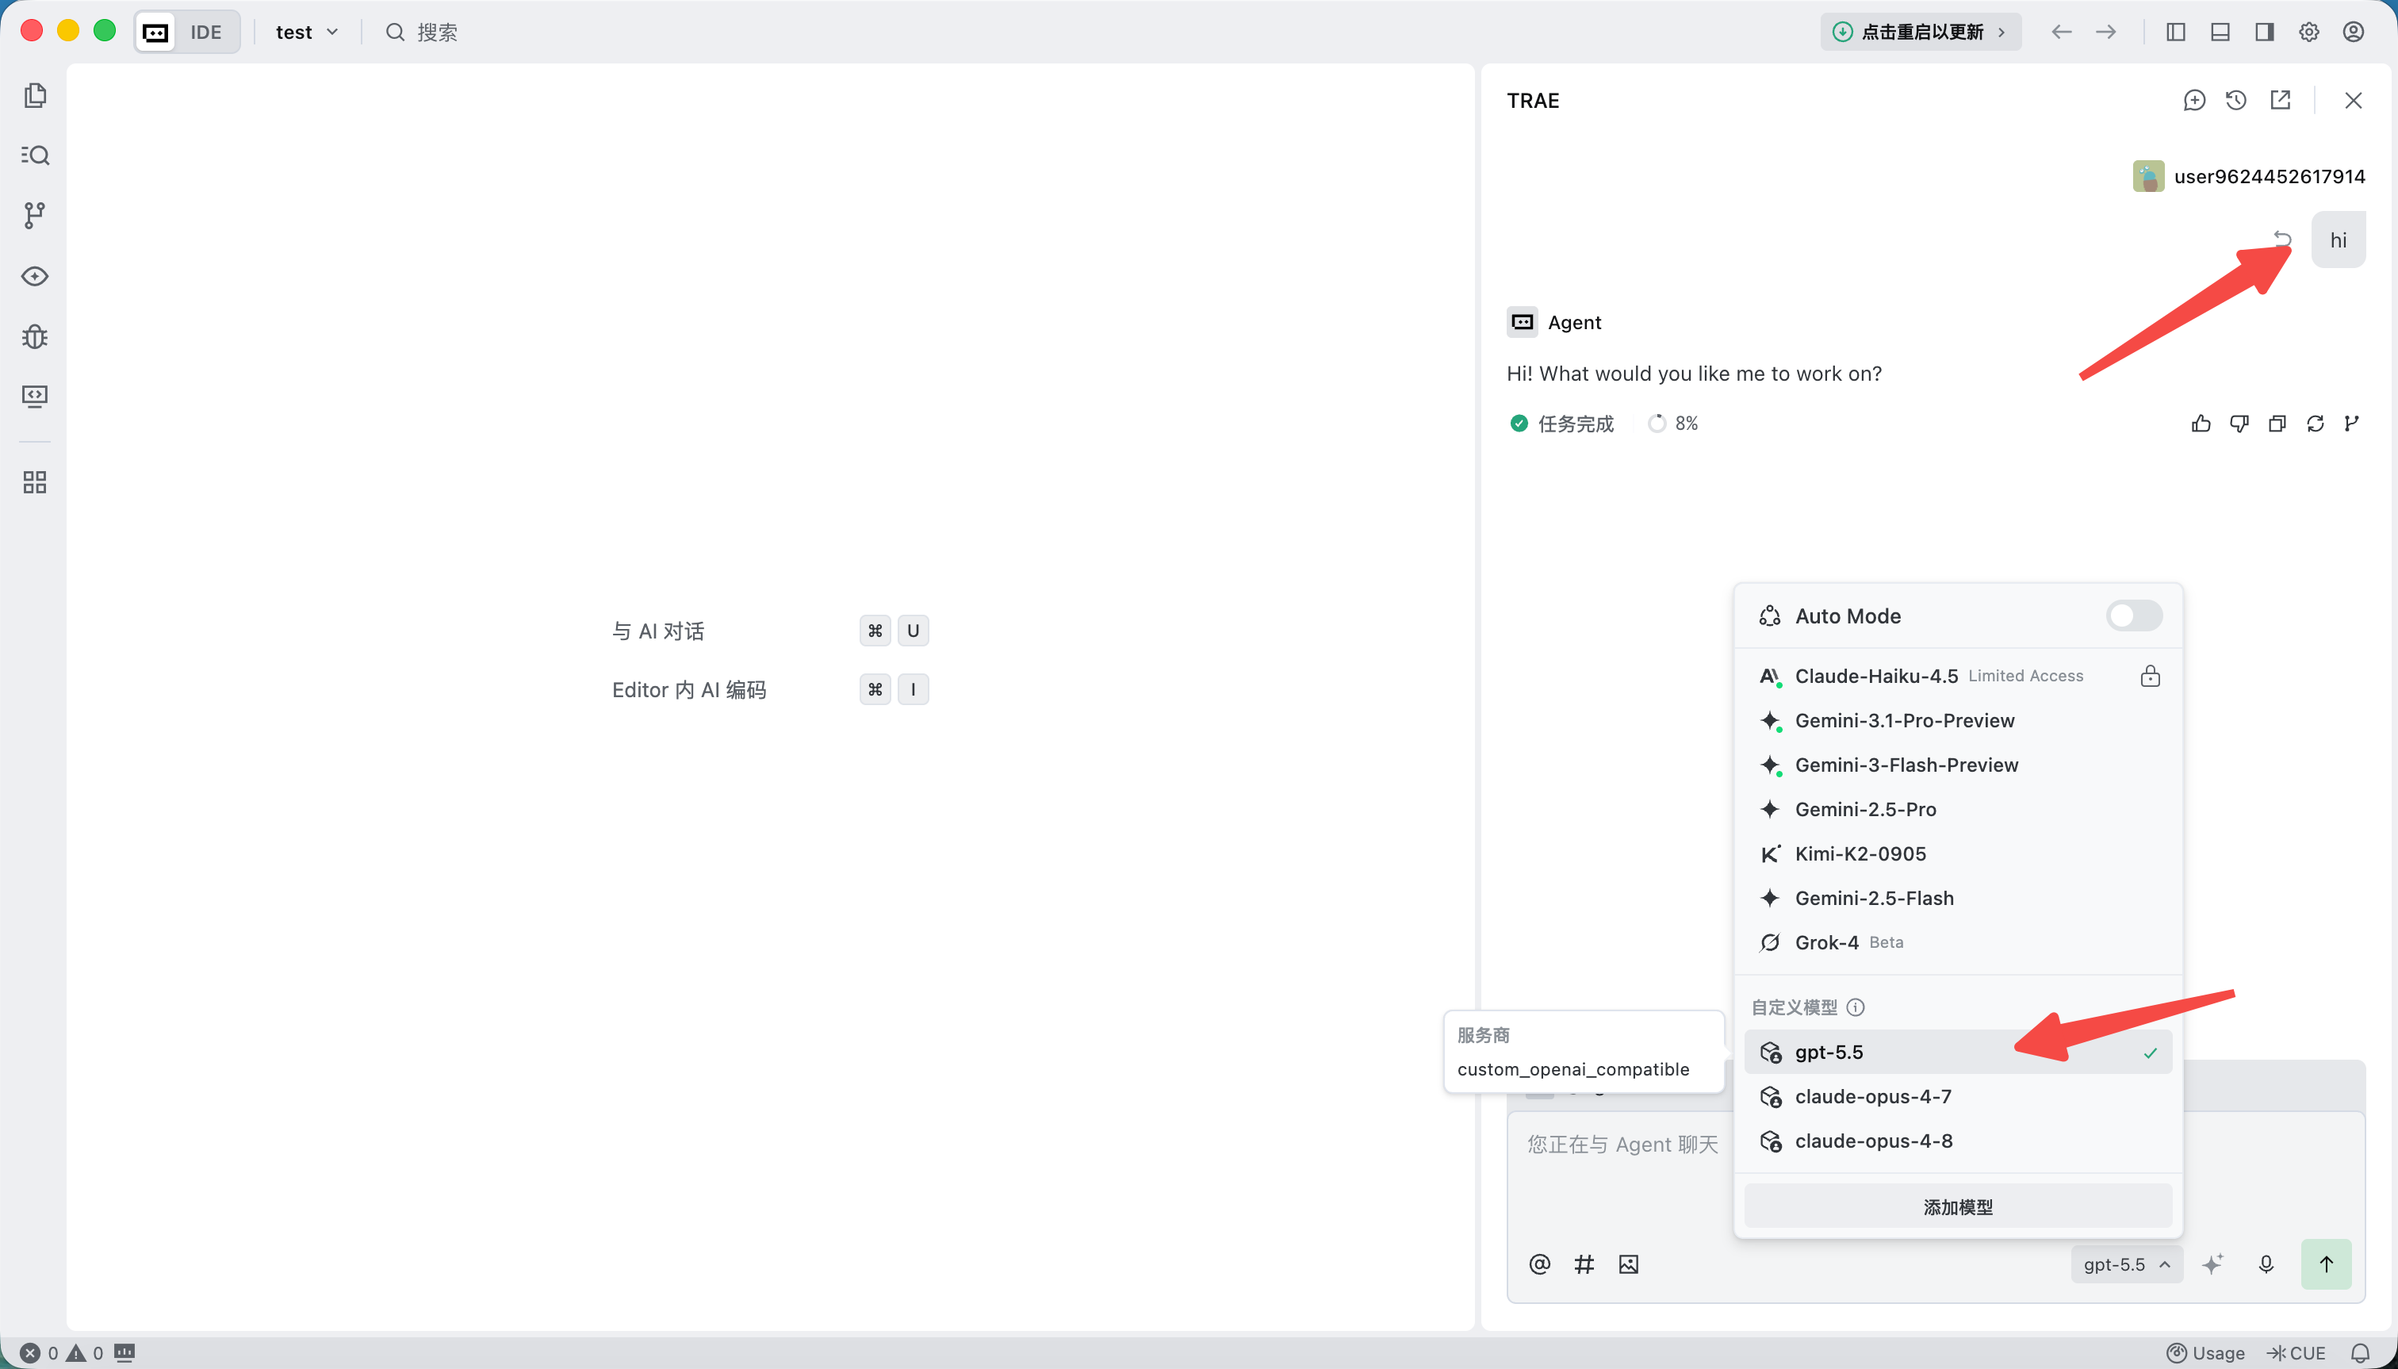
Task: Open the search panel in sidebar
Action: point(35,155)
